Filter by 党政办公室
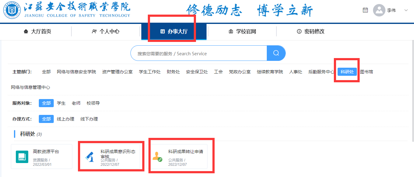 tap(240, 72)
